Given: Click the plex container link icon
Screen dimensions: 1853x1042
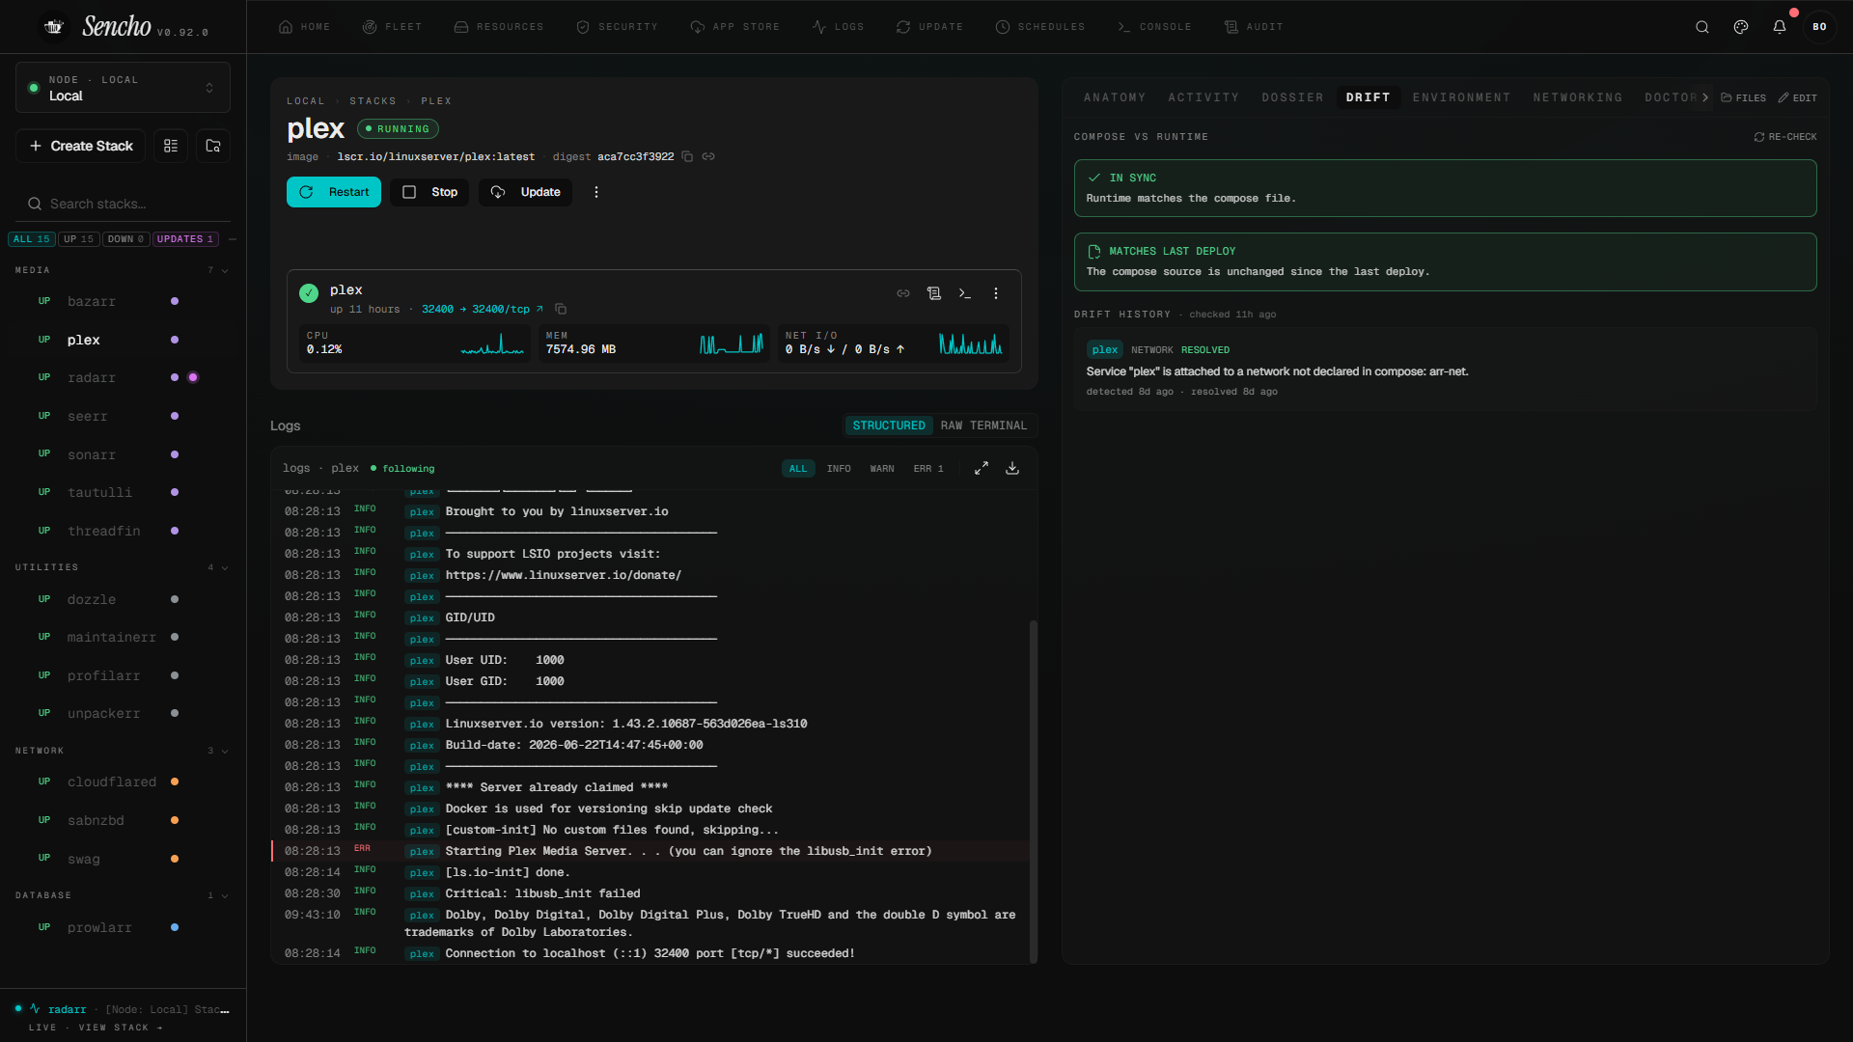Looking at the screenshot, I should tap(903, 293).
